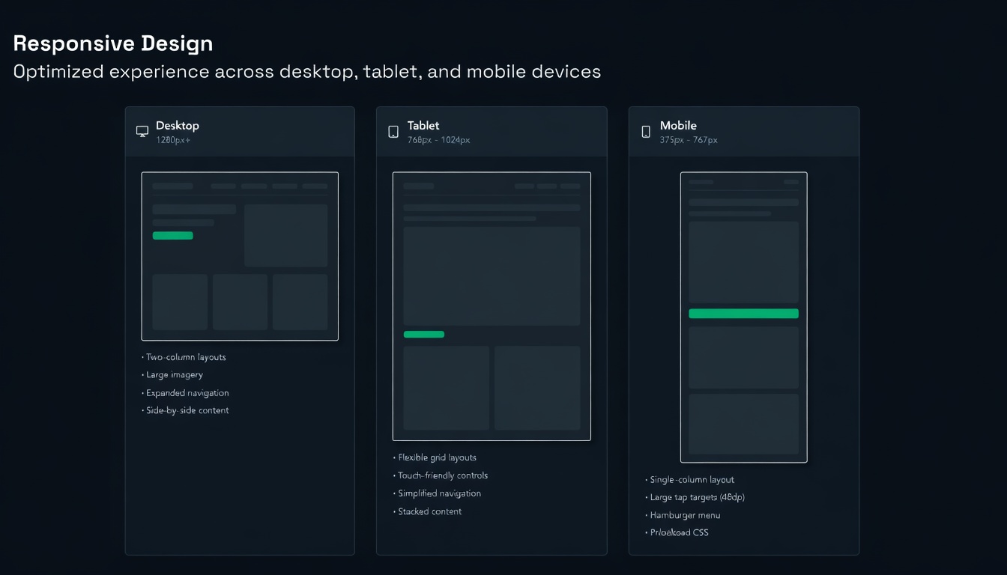
Task: Switch to the Mobile breakpoint tab
Action: [x=743, y=130]
